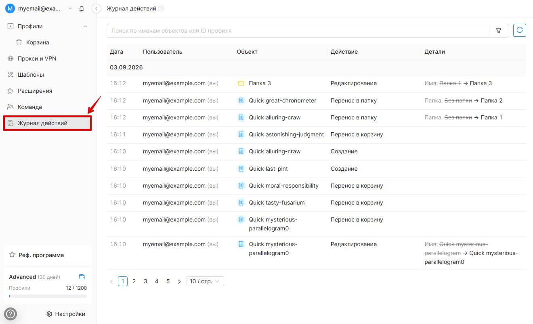
Task: Go to page 5
Action: [x=168, y=281]
